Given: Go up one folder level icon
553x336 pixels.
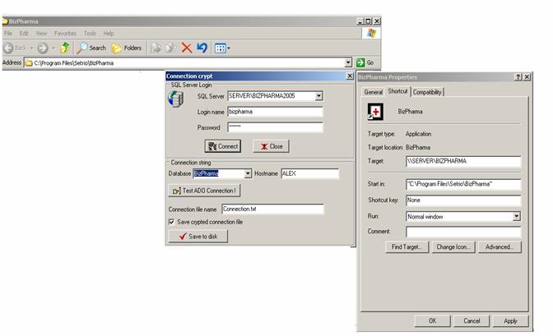Looking at the screenshot, I should pos(64,48).
